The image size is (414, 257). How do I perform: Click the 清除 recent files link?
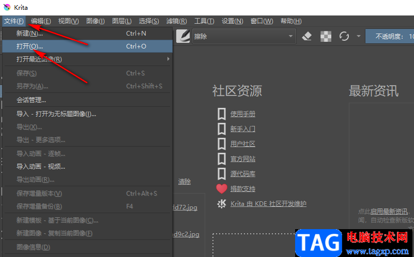185,182
